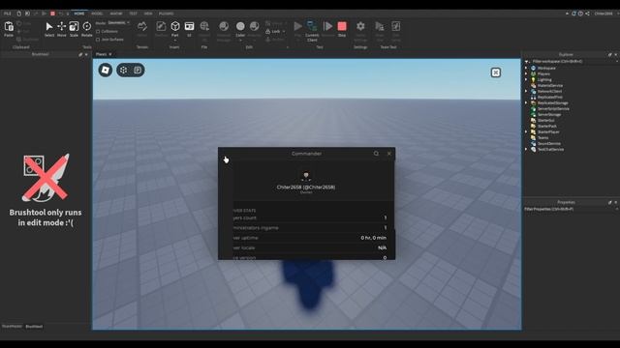Select MaterialService in Explorer

[549, 86]
